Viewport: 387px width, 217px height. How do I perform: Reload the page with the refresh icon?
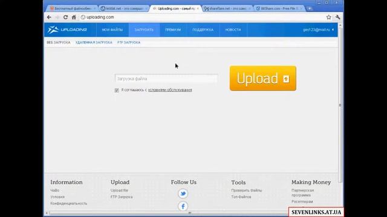[65, 17]
